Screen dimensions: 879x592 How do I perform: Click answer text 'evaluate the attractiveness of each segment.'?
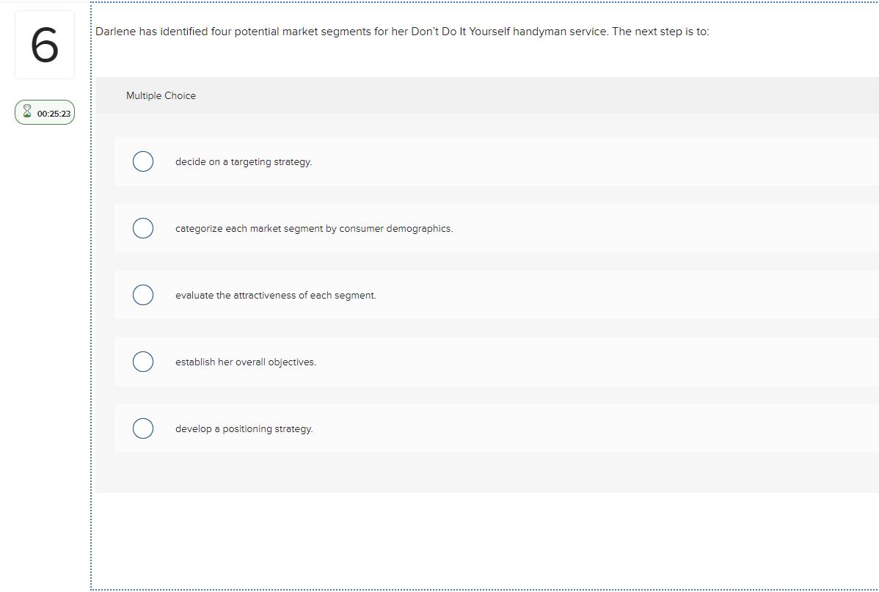pos(276,296)
